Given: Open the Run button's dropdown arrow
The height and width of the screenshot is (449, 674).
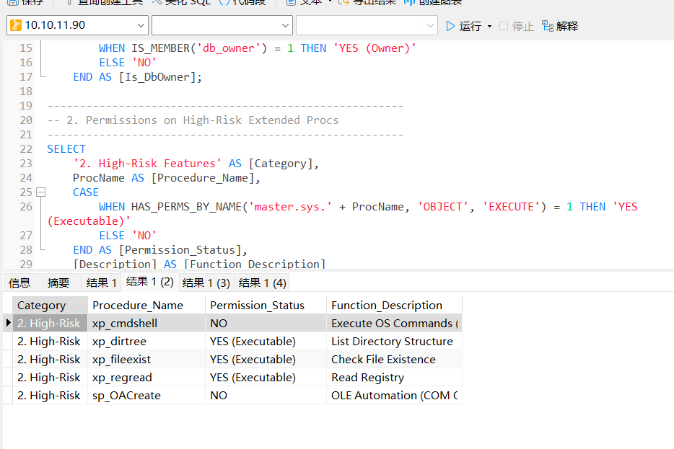Looking at the screenshot, I should [489, 27].
